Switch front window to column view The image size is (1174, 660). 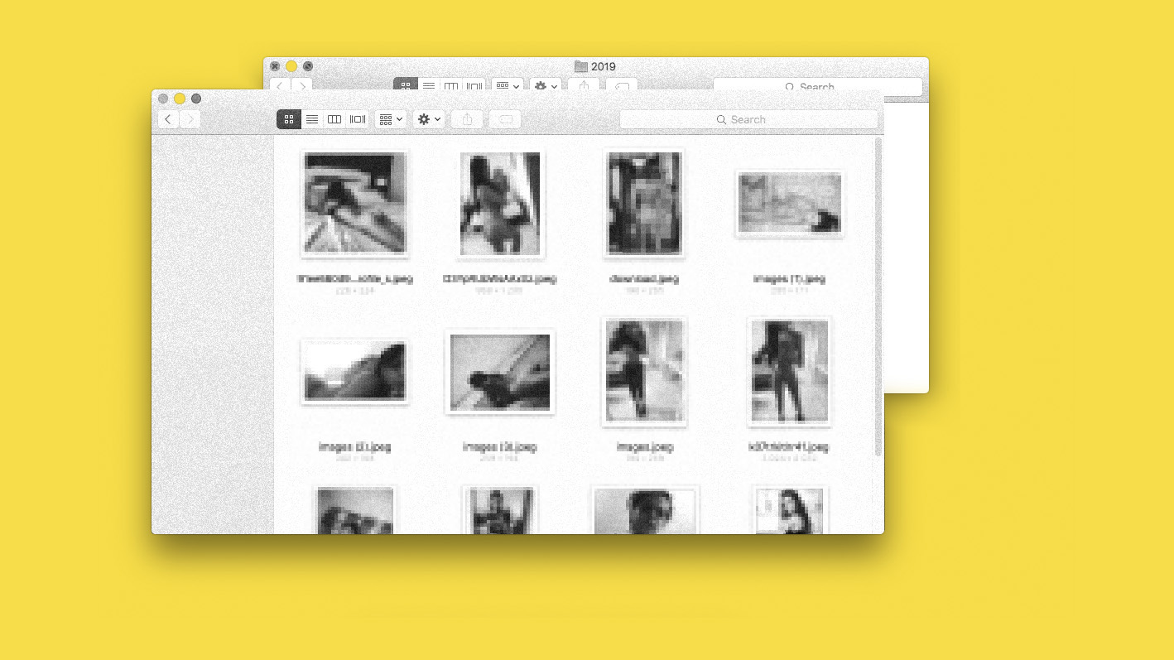[334, 119]
